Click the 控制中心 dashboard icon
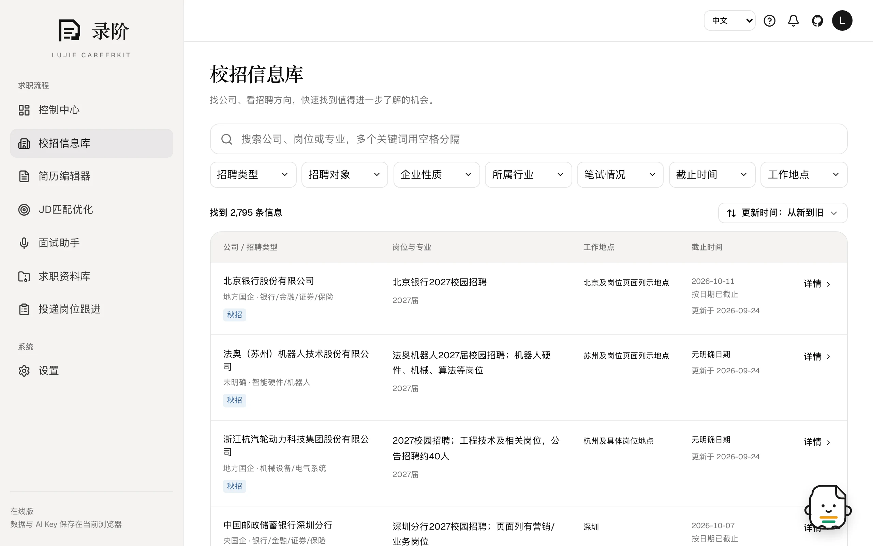873x546 pixels. (24, 110)
